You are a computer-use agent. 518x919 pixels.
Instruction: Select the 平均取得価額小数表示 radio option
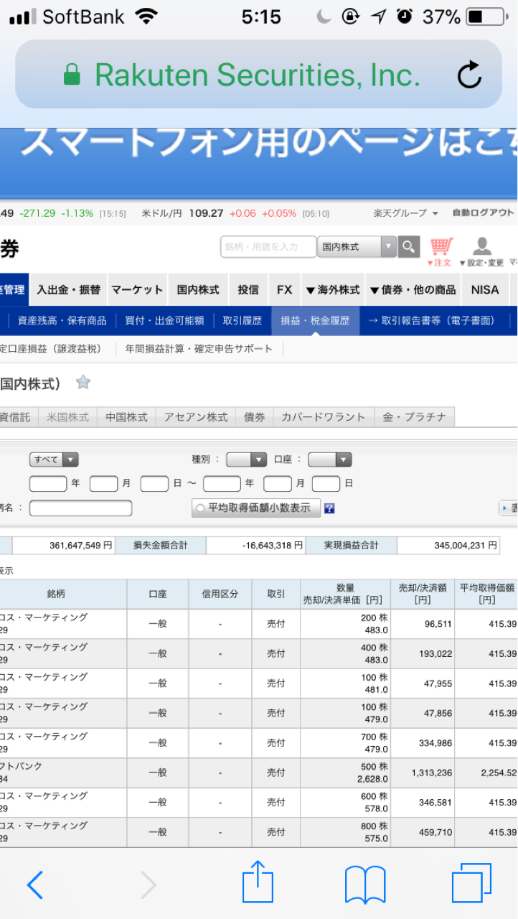(201, 508)
